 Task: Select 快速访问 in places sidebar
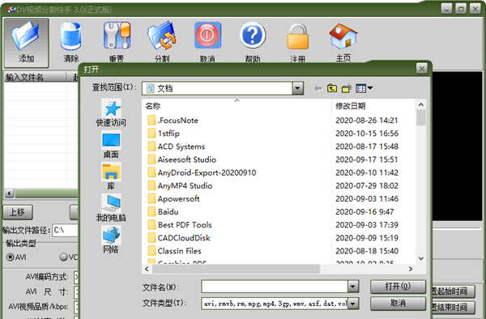(111, 113)
